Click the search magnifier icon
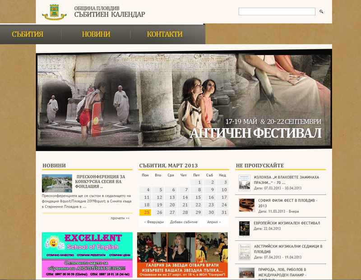 tap(321, 11)
